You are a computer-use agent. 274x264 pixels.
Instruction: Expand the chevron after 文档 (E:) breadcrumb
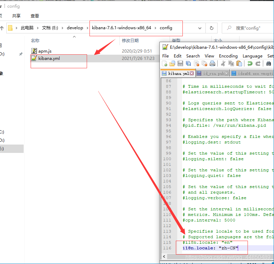[x=62, y=28]
